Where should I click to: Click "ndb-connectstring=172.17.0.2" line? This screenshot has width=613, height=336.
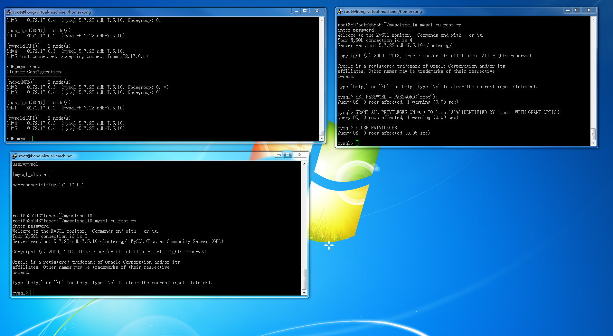(x=49, y=185)
